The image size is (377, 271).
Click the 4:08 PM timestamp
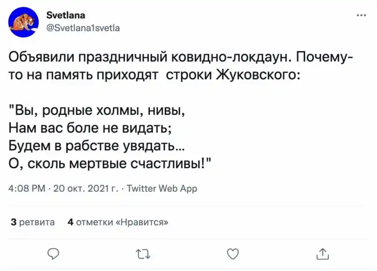(27, 189)
